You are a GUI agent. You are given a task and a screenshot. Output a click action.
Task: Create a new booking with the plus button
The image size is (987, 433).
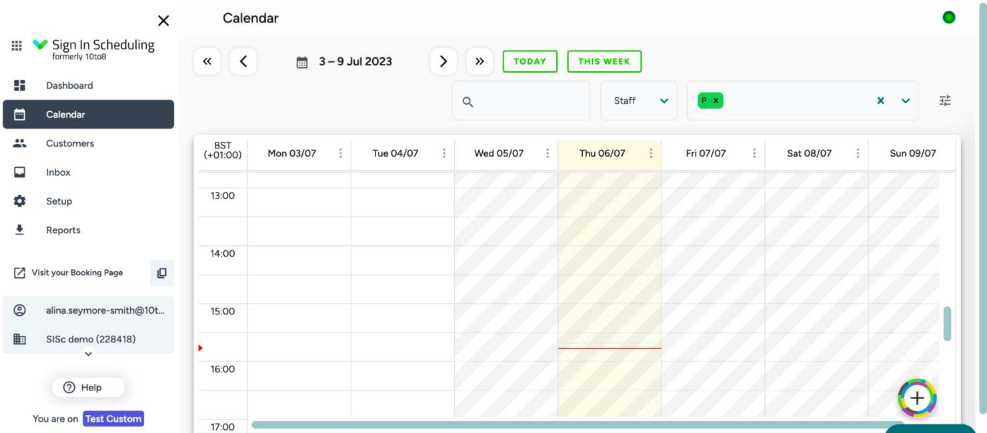917,398
